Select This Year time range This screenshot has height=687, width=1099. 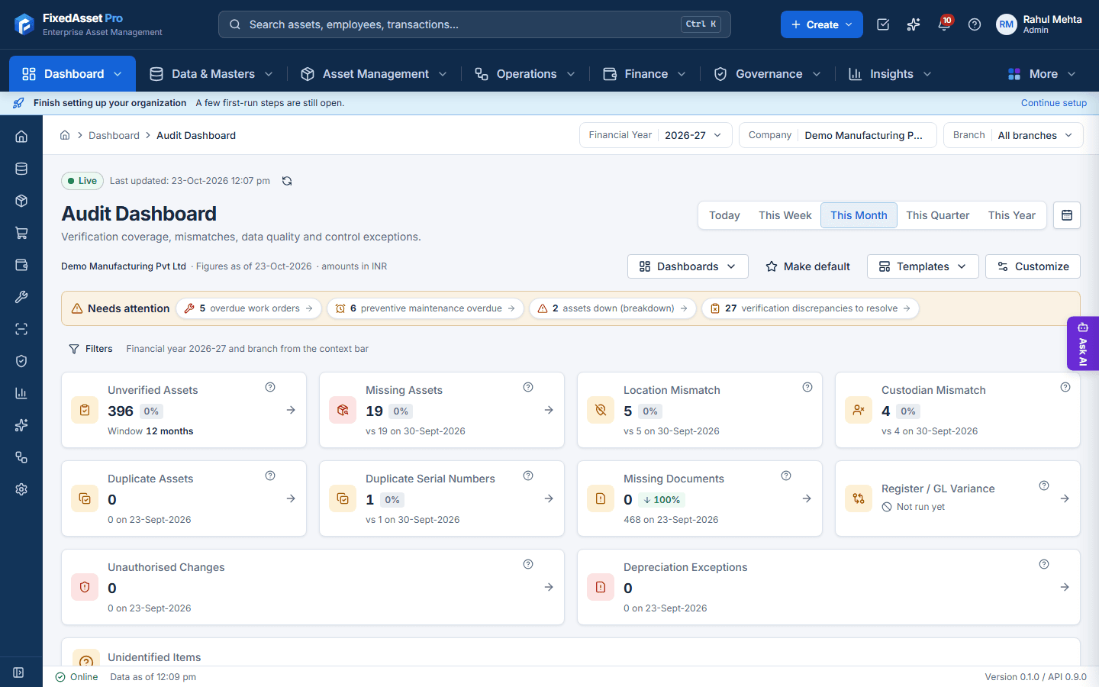tap(1011, 215)
